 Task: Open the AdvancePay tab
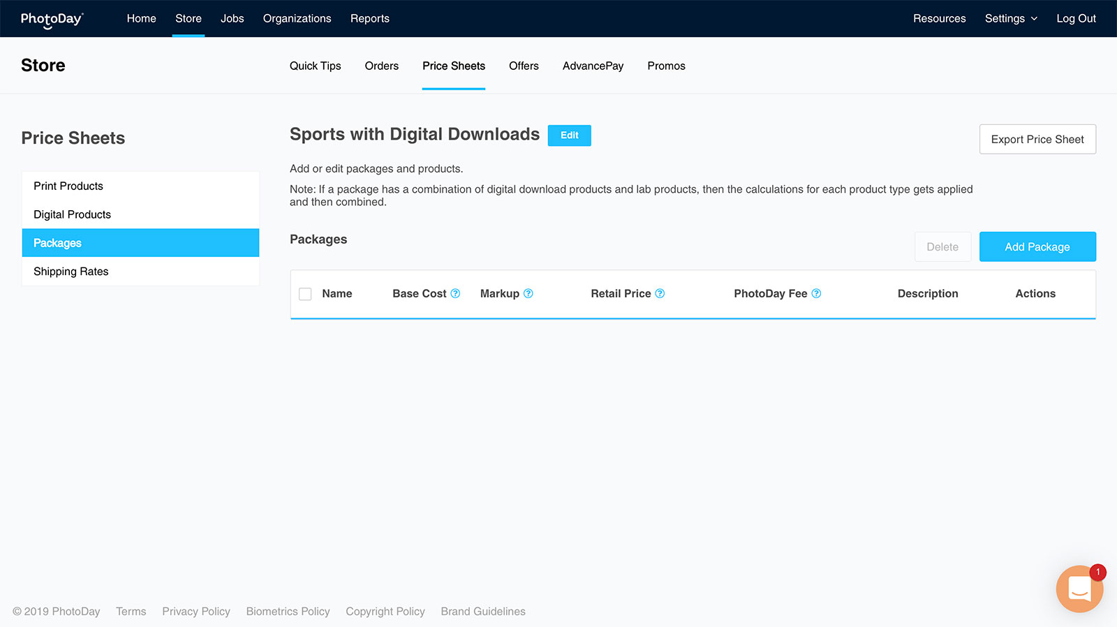point(593,66)
